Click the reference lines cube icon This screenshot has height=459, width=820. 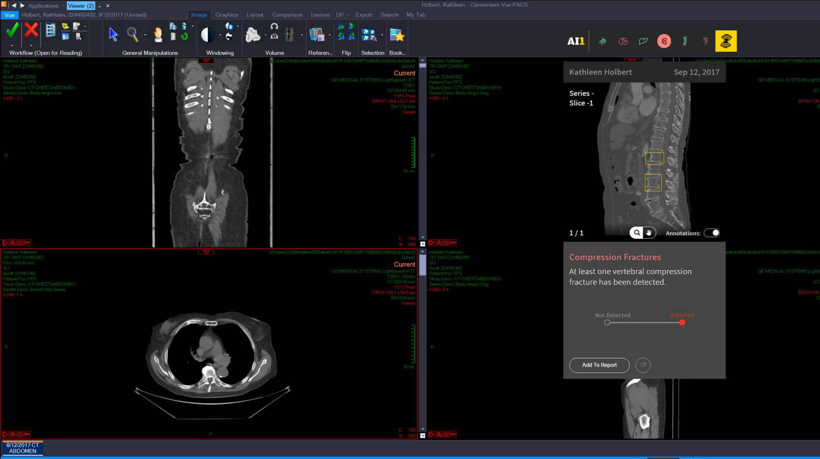coord(316,35)
